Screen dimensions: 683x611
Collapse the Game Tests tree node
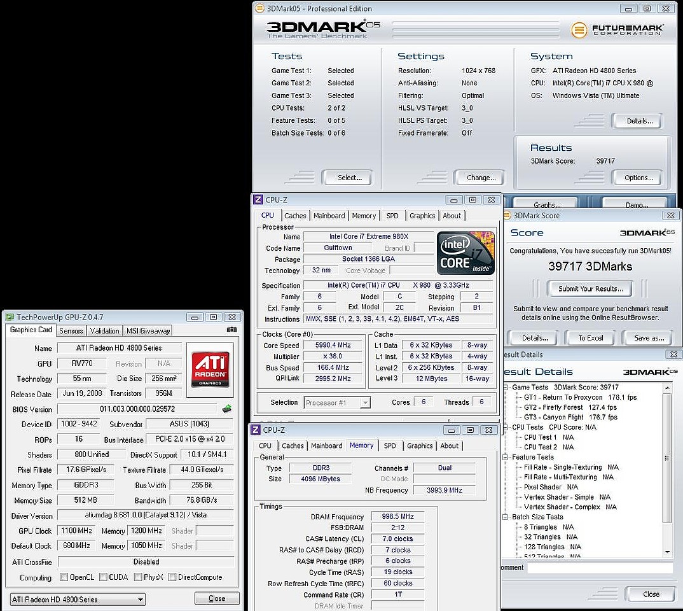pyautogui.click(x=506, y=387)
